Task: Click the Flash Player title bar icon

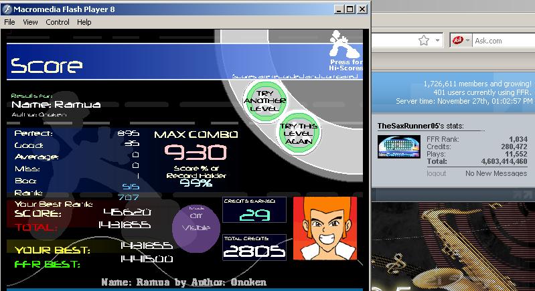Action: 7,9
